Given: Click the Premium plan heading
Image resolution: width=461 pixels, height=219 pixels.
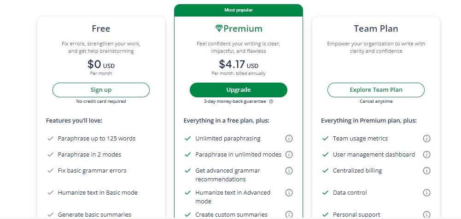Looking at the screenshot, I should (x=243, y=28).
